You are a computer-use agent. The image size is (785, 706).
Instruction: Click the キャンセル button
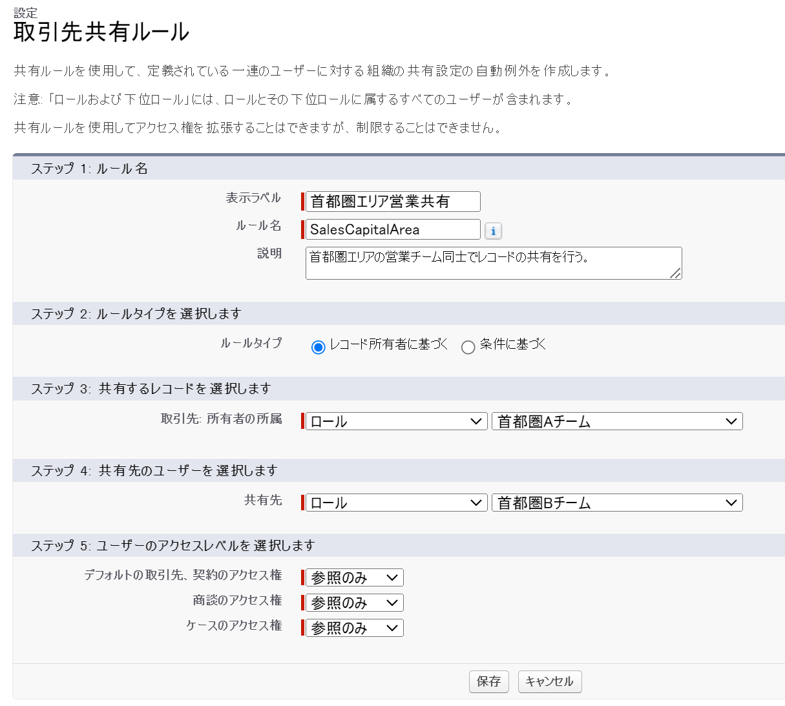point(549,681)
